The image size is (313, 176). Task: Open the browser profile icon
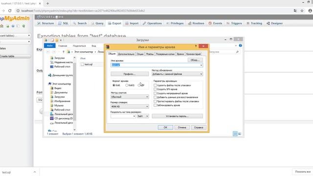(x=310, y=11)
